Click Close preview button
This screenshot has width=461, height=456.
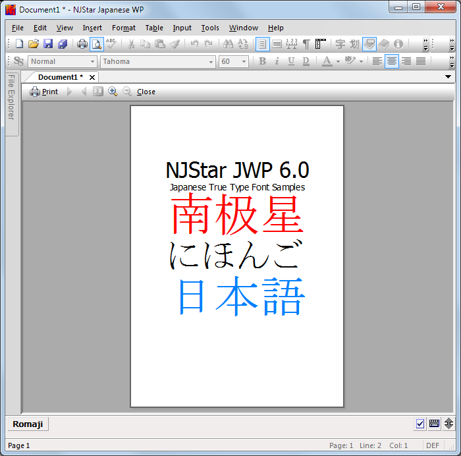pos(146,92)
